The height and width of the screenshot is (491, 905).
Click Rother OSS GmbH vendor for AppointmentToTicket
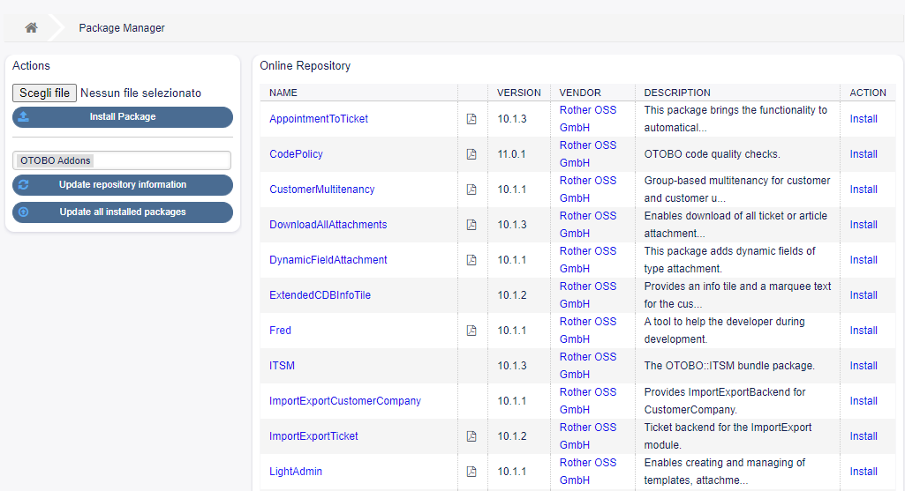(x=587, y=119)
